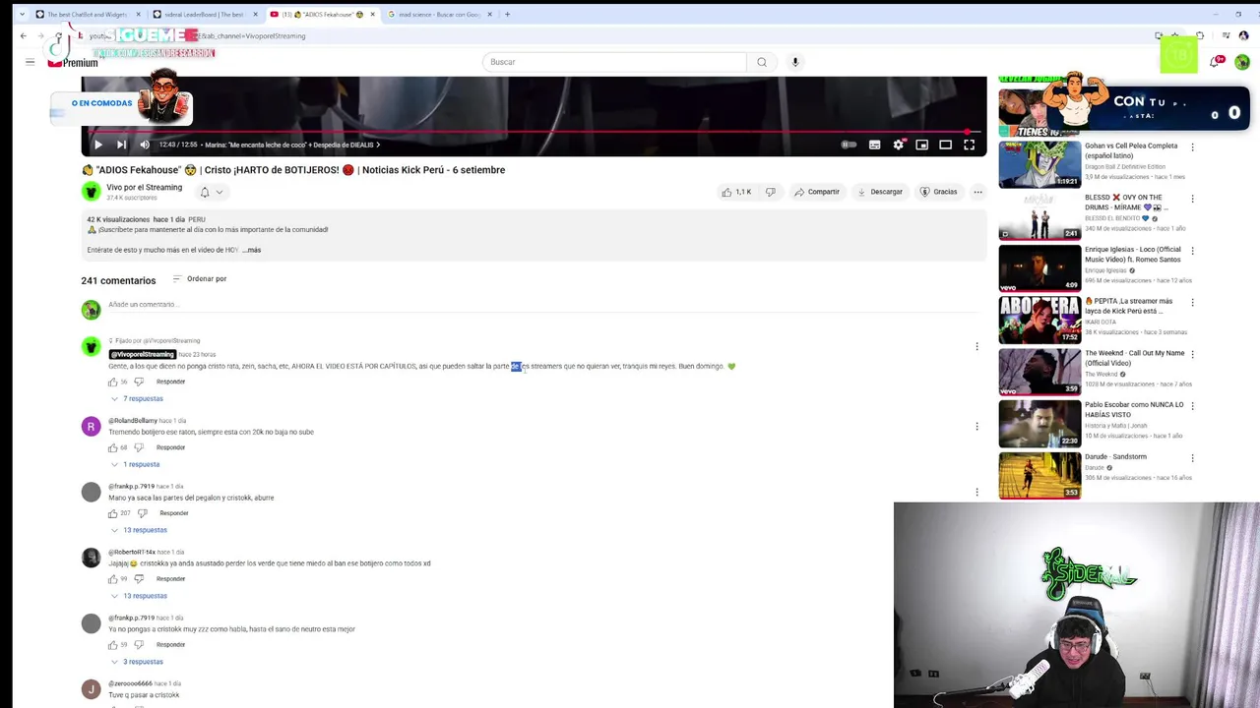
Task: Enter fullscreen via player icon
Action: coord(969,145)
